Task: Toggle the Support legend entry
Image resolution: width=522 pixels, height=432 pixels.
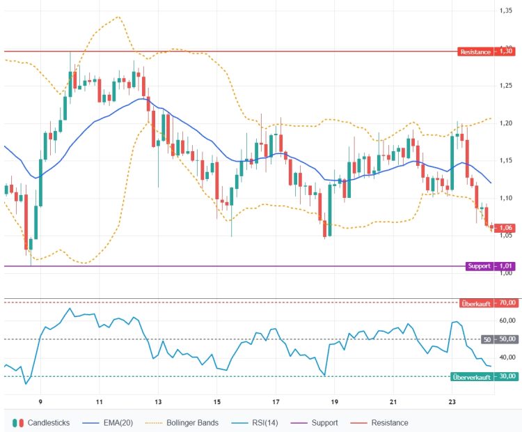Action: click(315, 423)
